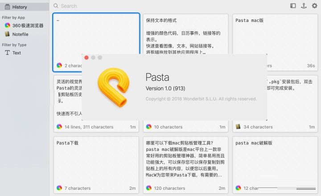Image resolution: width=321 pixels, height=196 pixels.
Task: Click the 36s timestamp on Pasta mac版 clip
Action: (311, 66)
